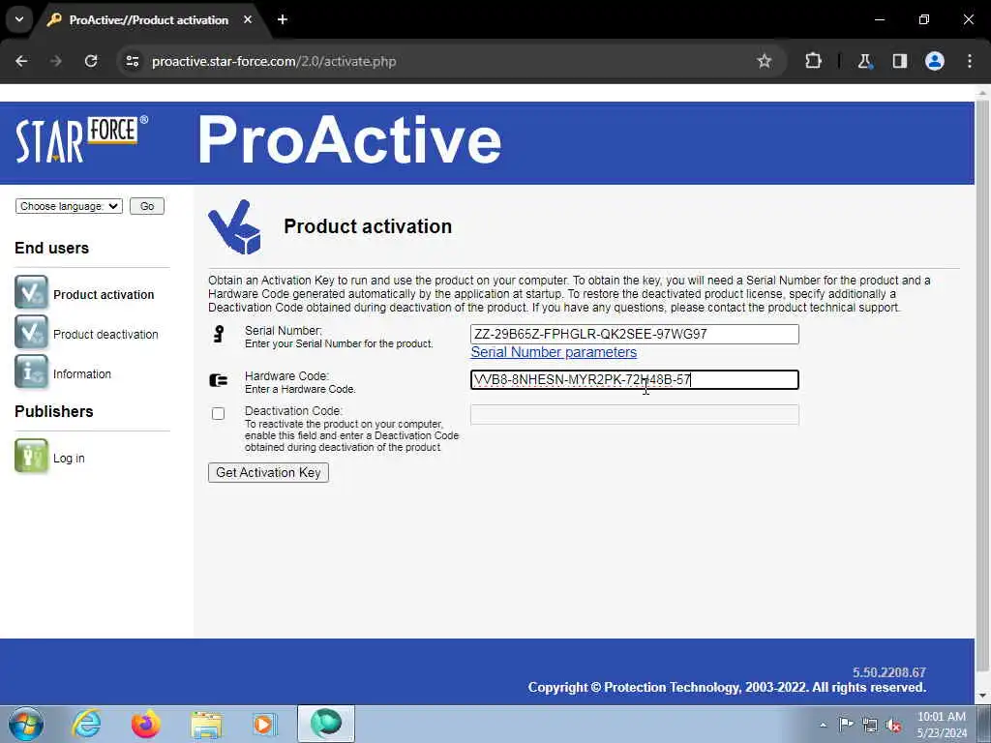Open a new tab with plus button
Screen dimensions: 991x743
pos(283,19)
